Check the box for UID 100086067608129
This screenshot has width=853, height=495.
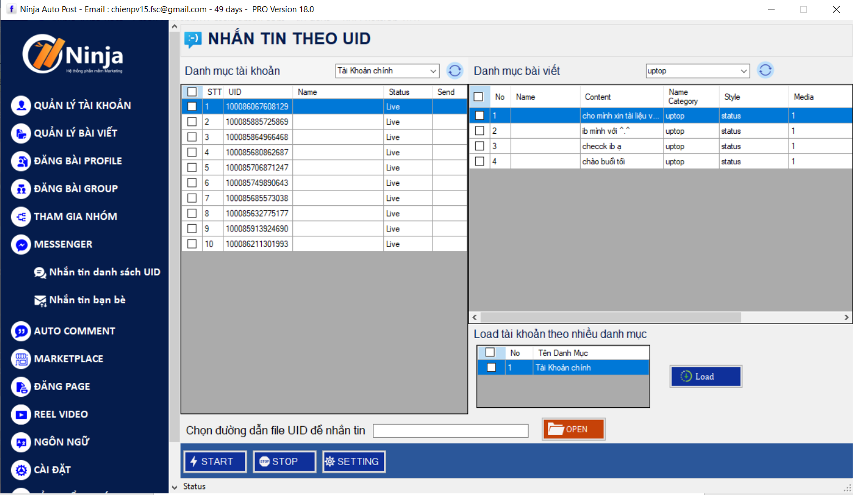point(192,107)
